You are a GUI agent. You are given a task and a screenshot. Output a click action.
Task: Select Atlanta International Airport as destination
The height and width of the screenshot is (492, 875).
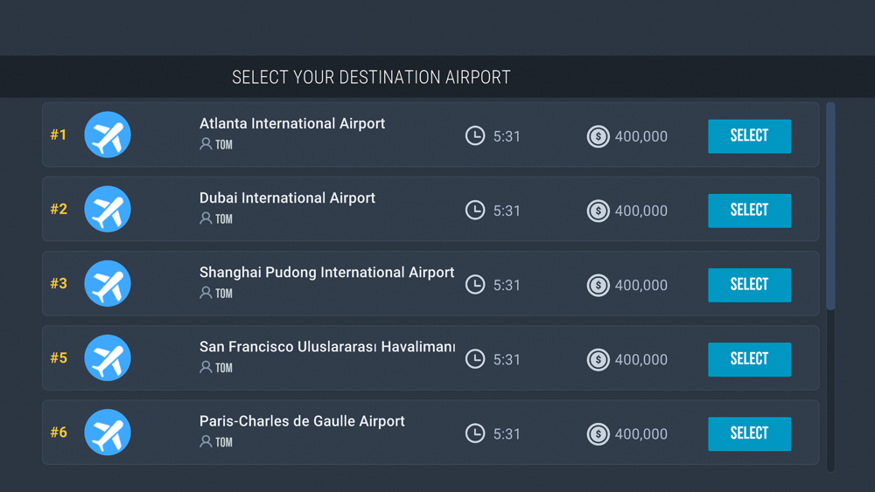(749, 136)
